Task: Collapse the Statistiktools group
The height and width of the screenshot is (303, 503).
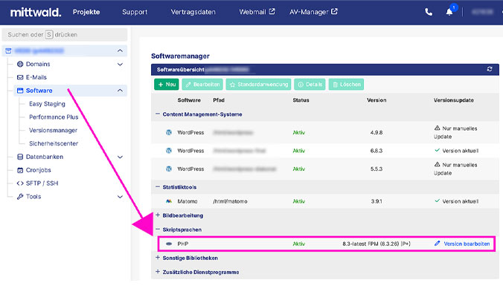Action: click(158, 186)
